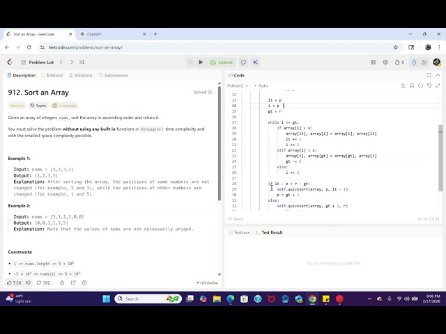Open LeetCode settings gear
446x334 pixels.
coord(385,62)
